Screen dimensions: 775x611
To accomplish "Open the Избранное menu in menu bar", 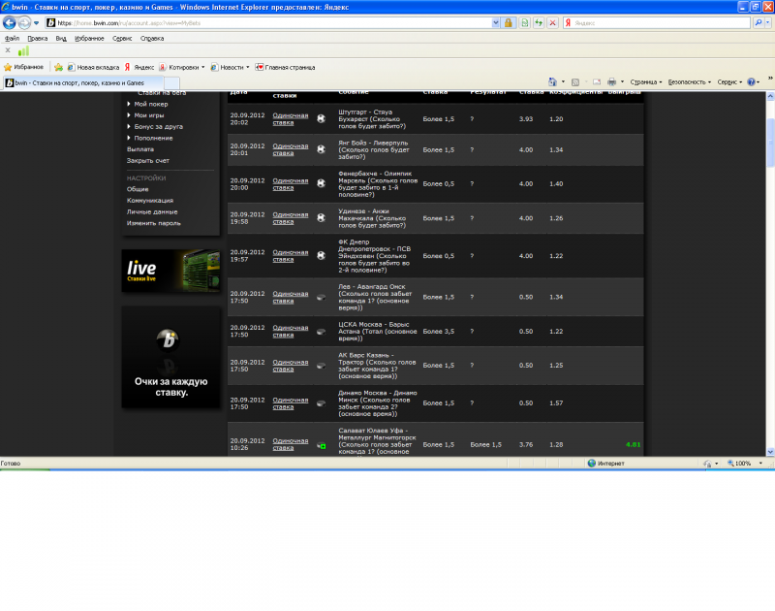I will click(x=89, y=38).
